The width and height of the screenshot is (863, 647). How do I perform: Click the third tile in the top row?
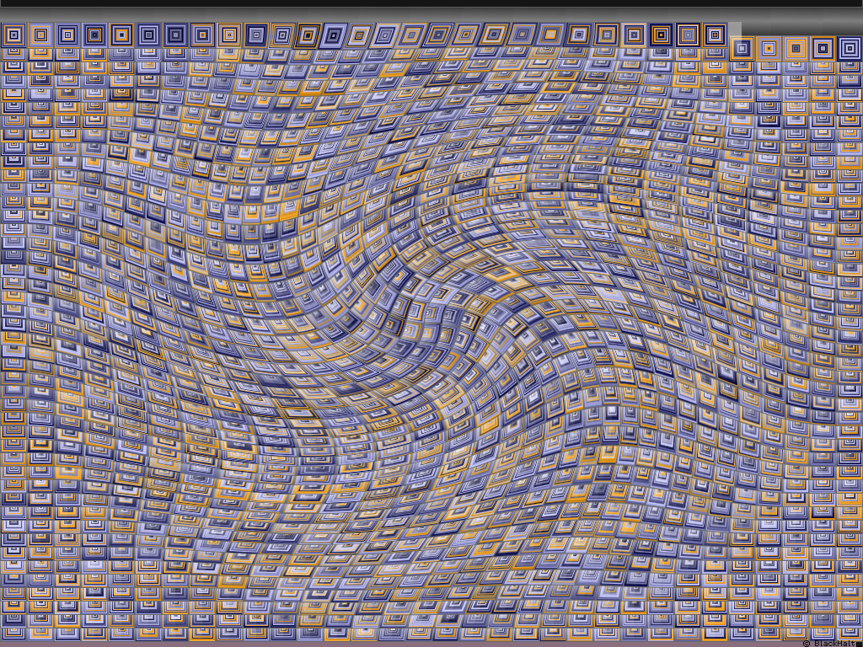tap(67, 35)
